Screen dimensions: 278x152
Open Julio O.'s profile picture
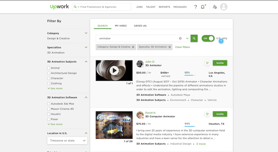click(140, 64)
